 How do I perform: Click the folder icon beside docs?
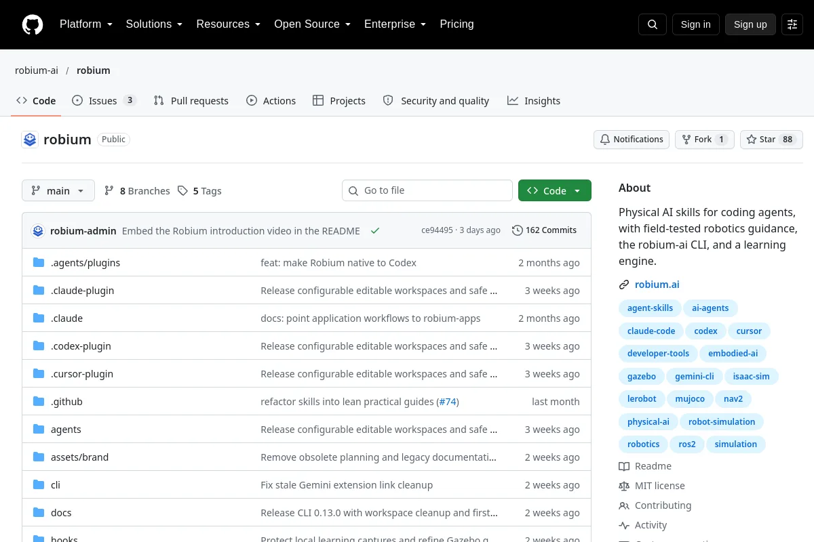tap(39, 513)
